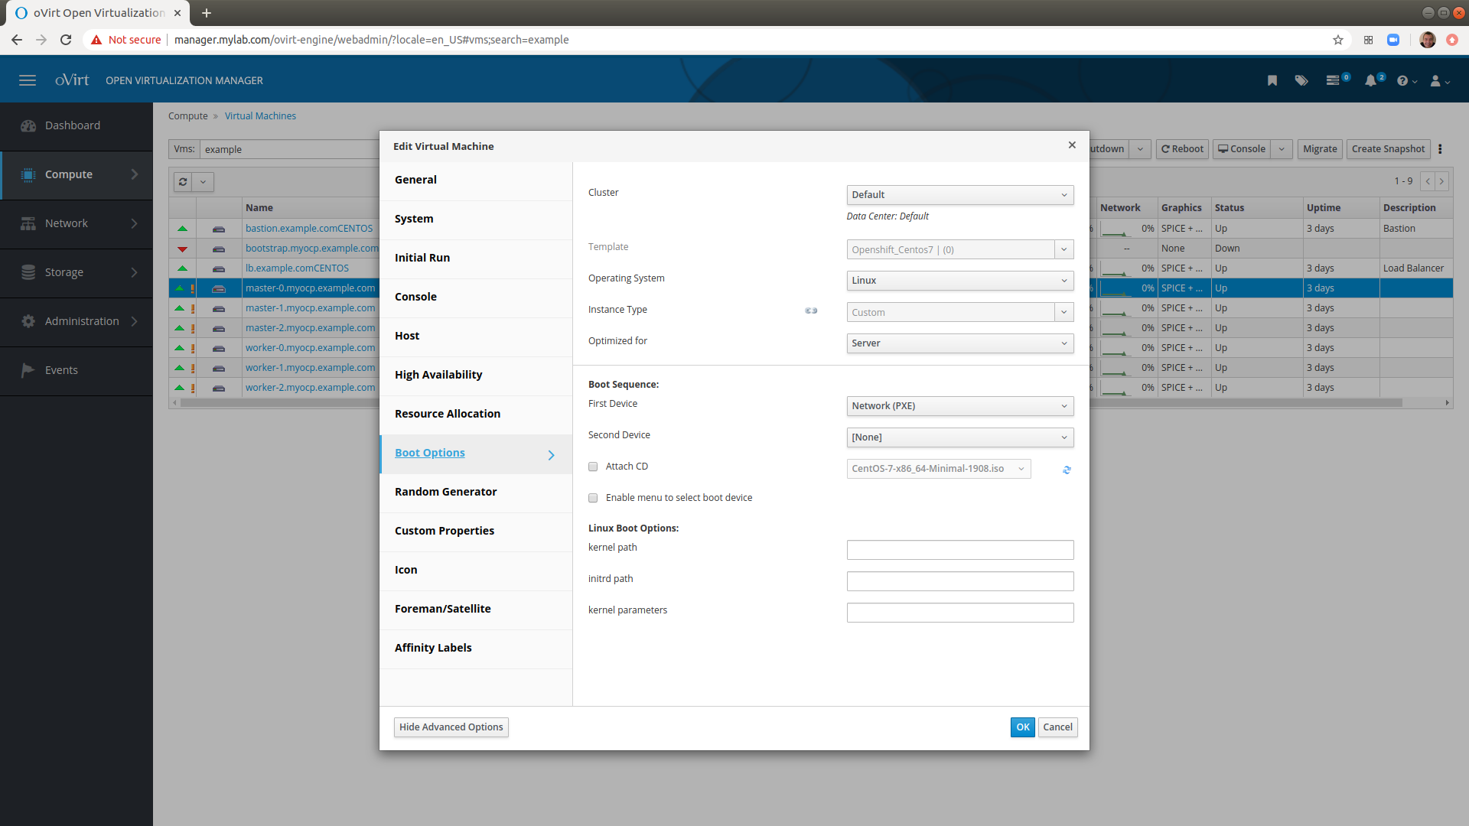Open the help question mark menu
The width and height of the screenshot is (1469, 826).
(1406, 80)
